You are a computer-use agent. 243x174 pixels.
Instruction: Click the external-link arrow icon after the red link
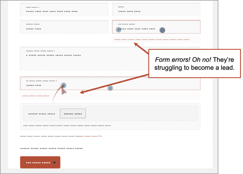pos(99,136)
